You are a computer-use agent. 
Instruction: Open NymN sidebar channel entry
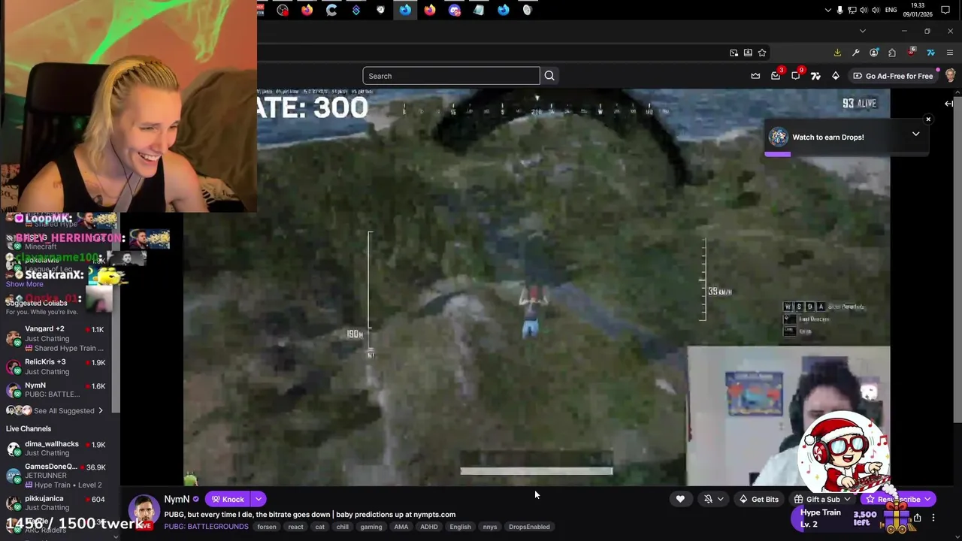coord(56,390)
